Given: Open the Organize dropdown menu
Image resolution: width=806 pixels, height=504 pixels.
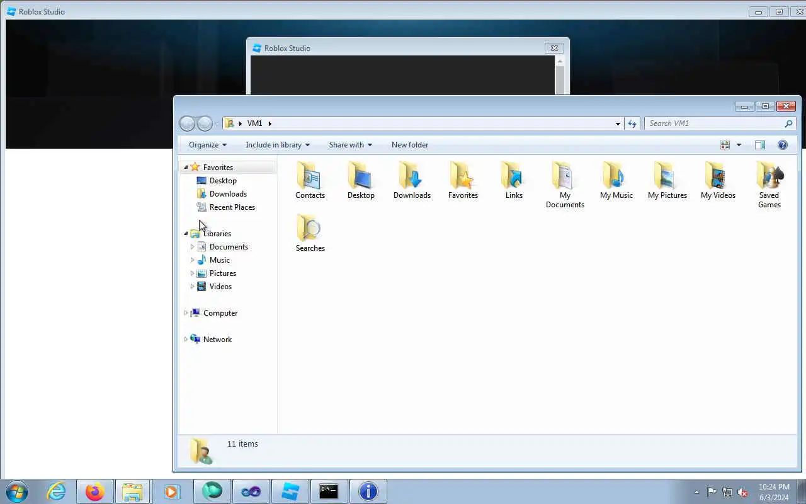Looking at the screenshot, I should 207,145.
